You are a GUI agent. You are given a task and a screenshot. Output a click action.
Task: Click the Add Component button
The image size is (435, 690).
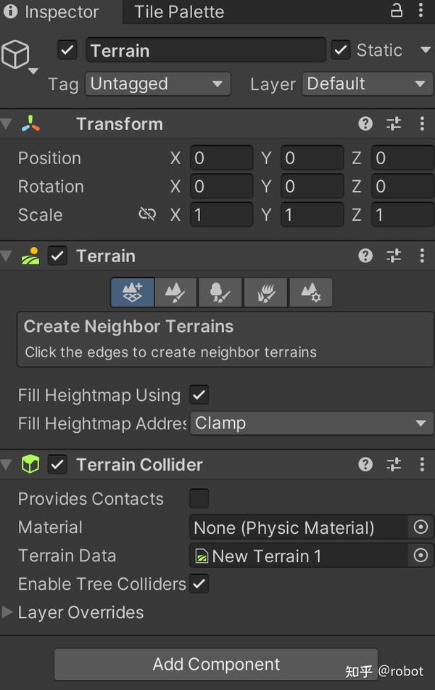pyautogui.click(x=216, y=664)
